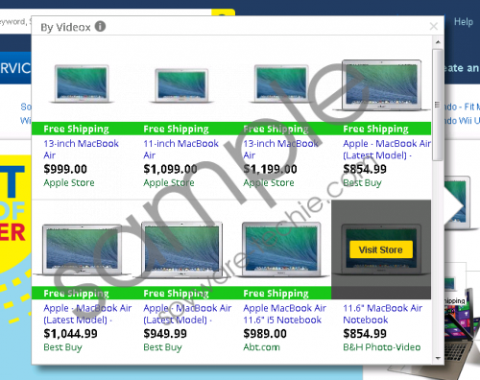Click the scrollbar up arrow
This screenshot has height=380, width=480.
click(438, 42)
